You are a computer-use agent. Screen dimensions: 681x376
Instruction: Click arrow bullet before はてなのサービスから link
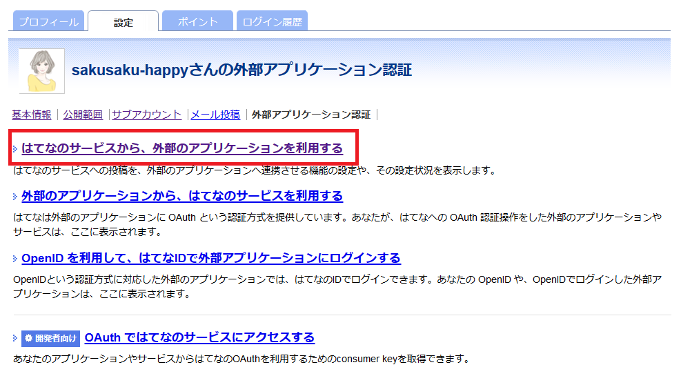click(x=15, y=149)
